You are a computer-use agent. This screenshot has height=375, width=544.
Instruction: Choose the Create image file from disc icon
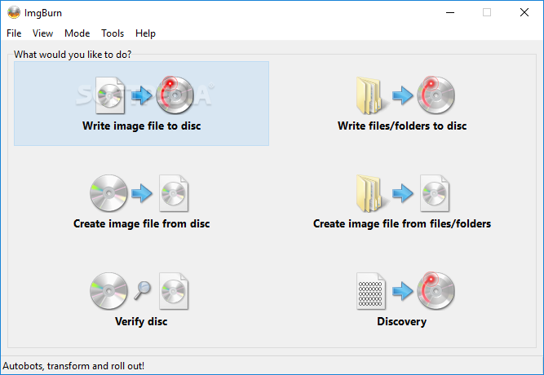(139, 193)
